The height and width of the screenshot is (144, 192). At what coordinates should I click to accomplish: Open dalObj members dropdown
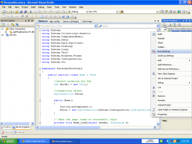[158, 26]
